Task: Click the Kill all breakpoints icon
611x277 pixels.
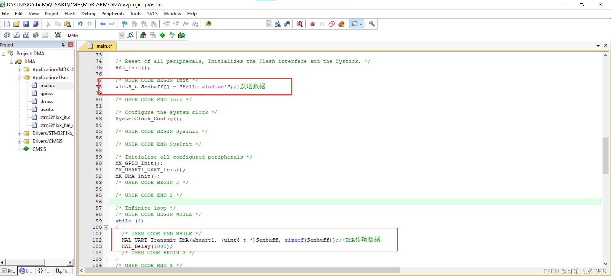Action: pos(341,24)
